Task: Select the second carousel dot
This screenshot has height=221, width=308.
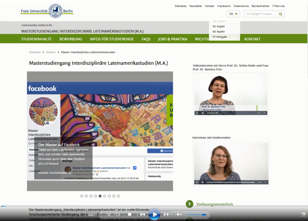Action: pos(86,196)
